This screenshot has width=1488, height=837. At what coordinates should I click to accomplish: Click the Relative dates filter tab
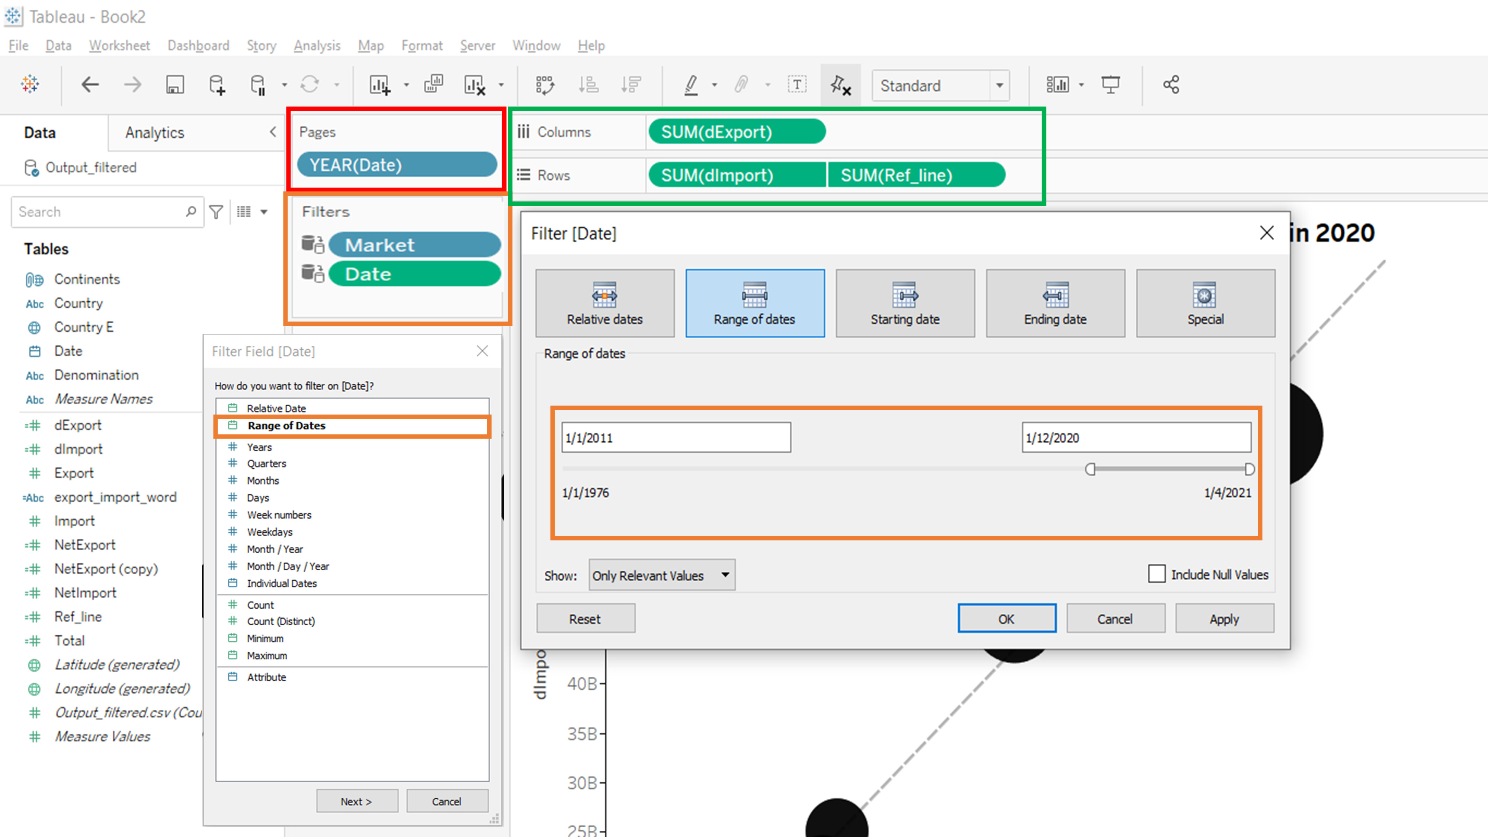[x=605, y=301]
